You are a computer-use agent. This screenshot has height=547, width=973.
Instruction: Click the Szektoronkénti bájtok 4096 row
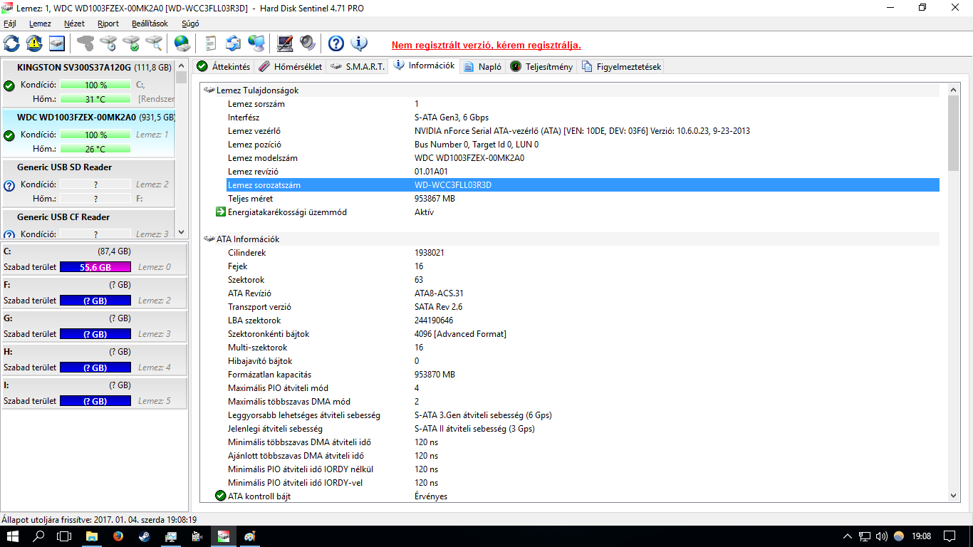click(582, 334)
